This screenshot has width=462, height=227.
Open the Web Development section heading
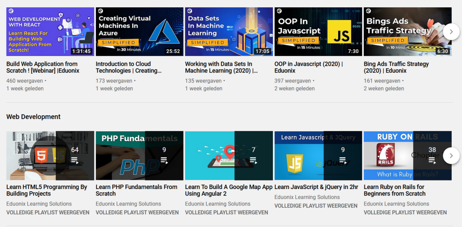pyautogui.click(x=33, y=117)
